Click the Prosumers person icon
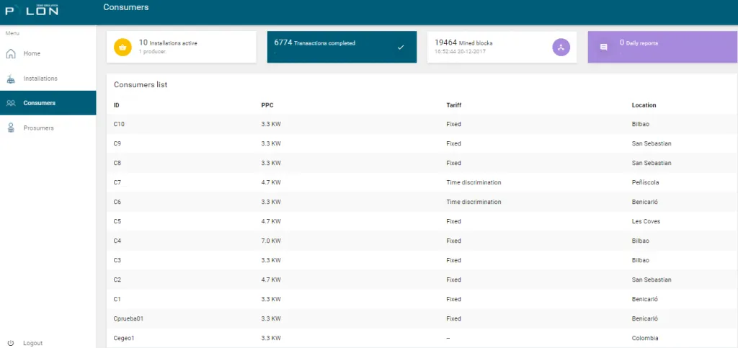Viewport: 738px width, 348px height. click(x=11, y=128)
